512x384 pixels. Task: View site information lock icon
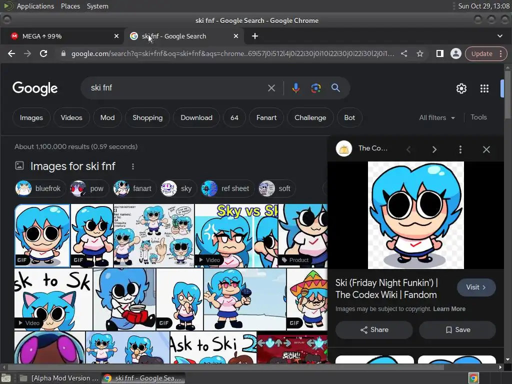click(63, 53)
